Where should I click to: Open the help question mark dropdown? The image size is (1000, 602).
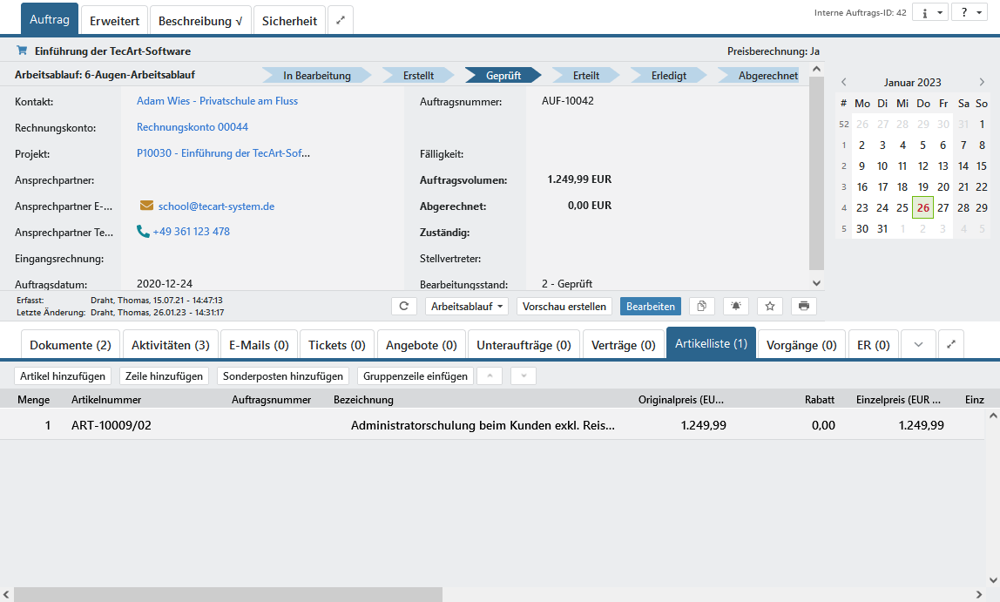click(969, 12)
